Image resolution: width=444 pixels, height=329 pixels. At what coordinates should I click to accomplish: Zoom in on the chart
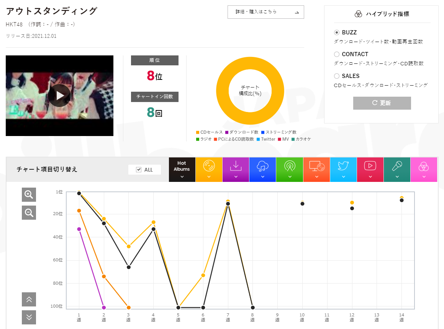29,194
